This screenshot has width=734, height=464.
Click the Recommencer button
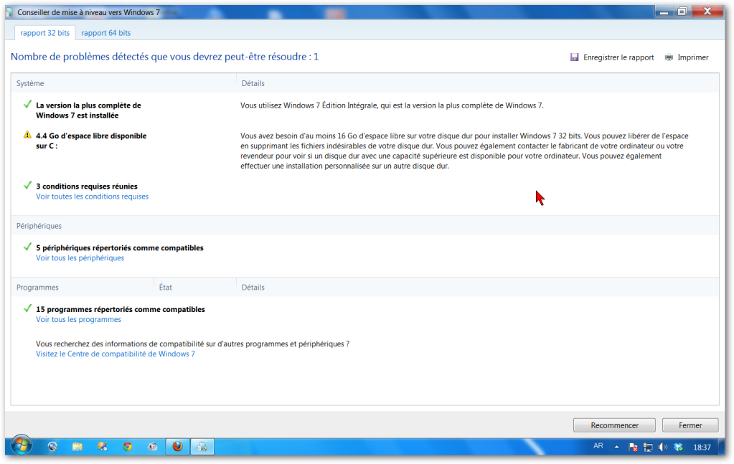pyautogui.click(x=614, y=425)
